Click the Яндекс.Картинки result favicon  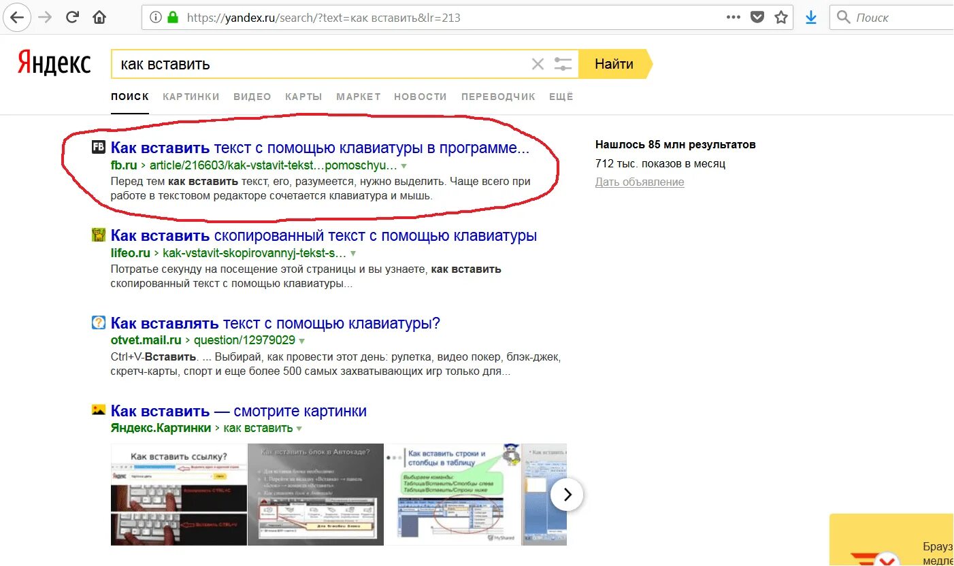pos(98,410)
